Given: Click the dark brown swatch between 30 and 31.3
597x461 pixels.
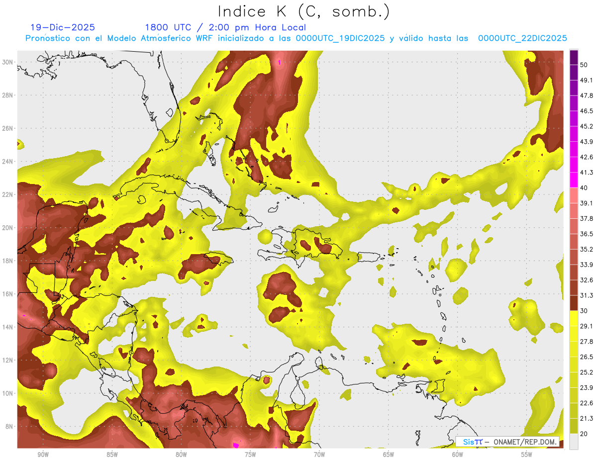Looking at the screenshot, I should click(x=574, y=303).
